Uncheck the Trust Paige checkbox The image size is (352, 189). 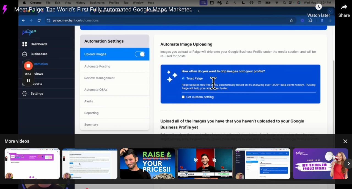pos(183,78)
